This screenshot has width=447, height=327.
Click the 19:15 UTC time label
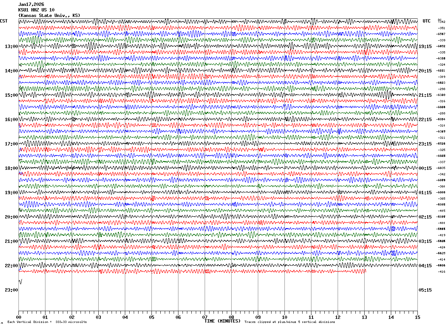[425, 47]
